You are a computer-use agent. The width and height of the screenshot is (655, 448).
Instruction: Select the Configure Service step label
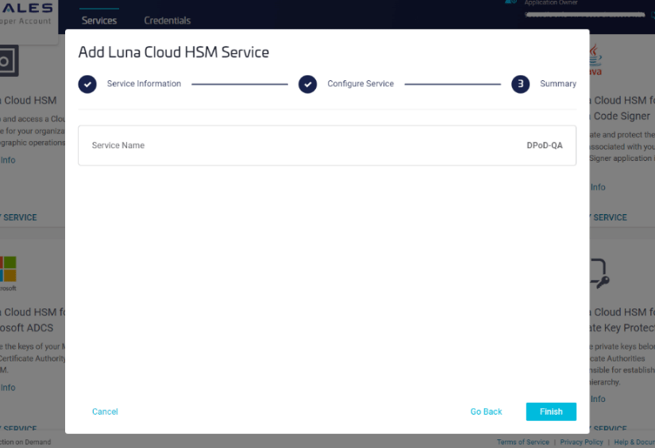click(360, 84)
